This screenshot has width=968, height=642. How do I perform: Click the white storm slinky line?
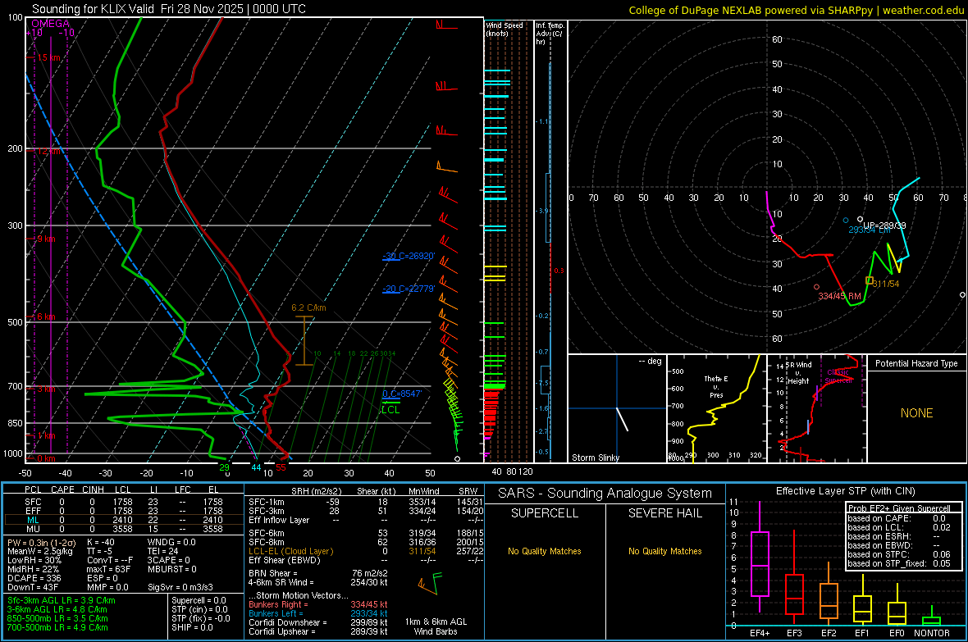tap(623, 418)
